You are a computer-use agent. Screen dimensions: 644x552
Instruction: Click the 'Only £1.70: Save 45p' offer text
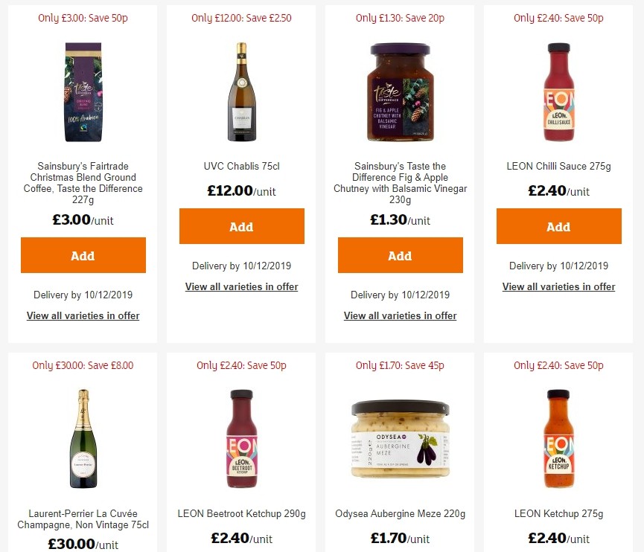coord(400,365)
